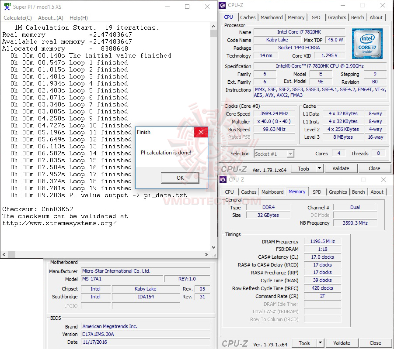The width and height of the screenshot is (394, 349).
Task: Click the Core Speed value 3989.24 MHz
Action: [274, 113]
